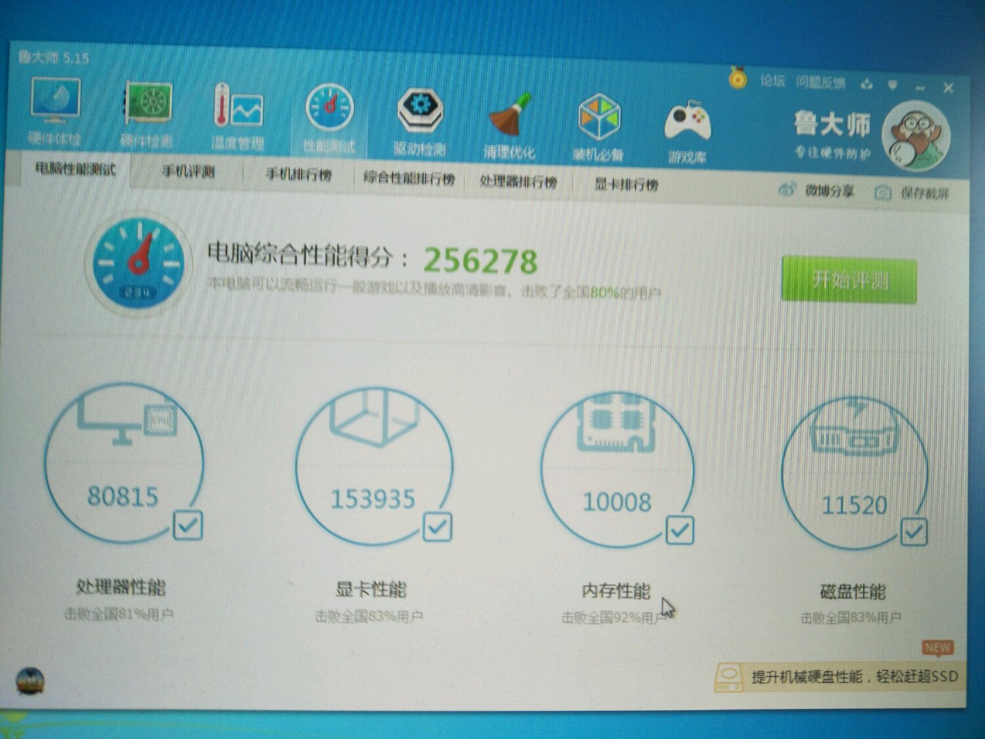Click the 击败全国92%用户 text
985x739 pixels.
tap(615, 617)
